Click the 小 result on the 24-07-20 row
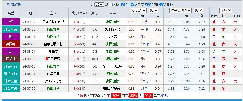This screenshot has width=243, height=101. coord(235,88)
